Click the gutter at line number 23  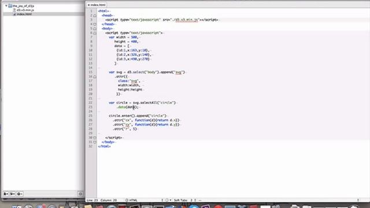click(x=90, y=107)
